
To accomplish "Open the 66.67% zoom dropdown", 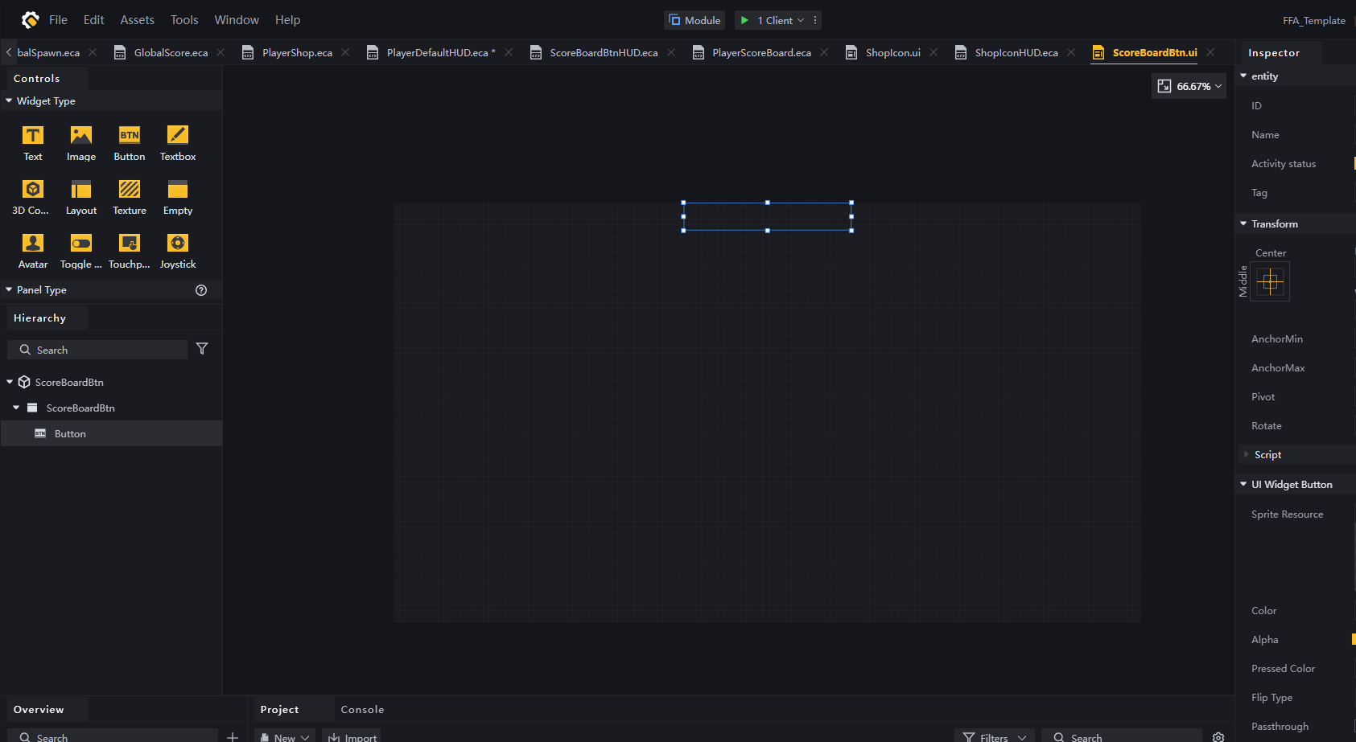I will [x=1189, y=86].
